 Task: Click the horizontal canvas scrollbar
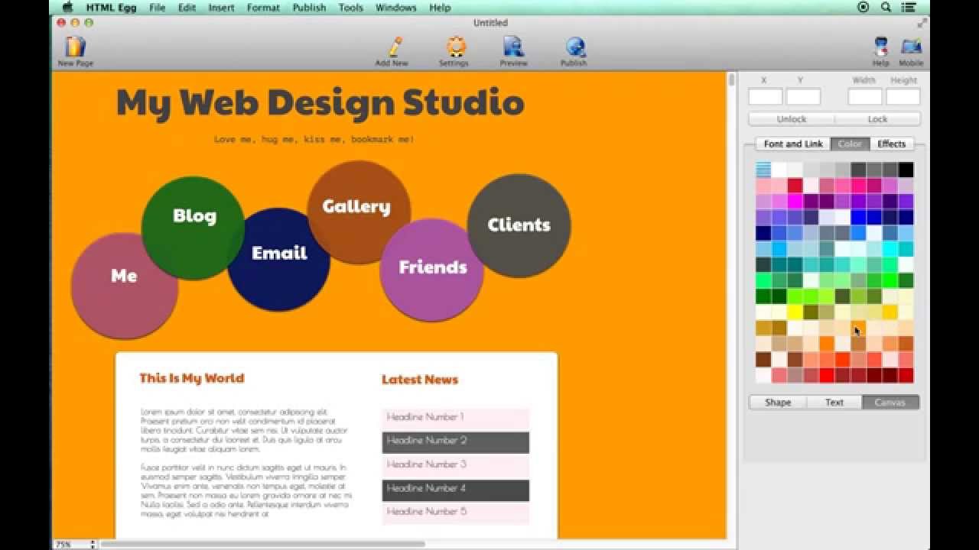pos(262,545)
